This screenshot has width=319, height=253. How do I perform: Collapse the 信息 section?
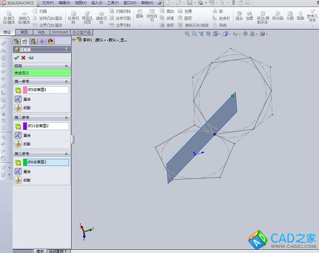(x=66, y=66)
